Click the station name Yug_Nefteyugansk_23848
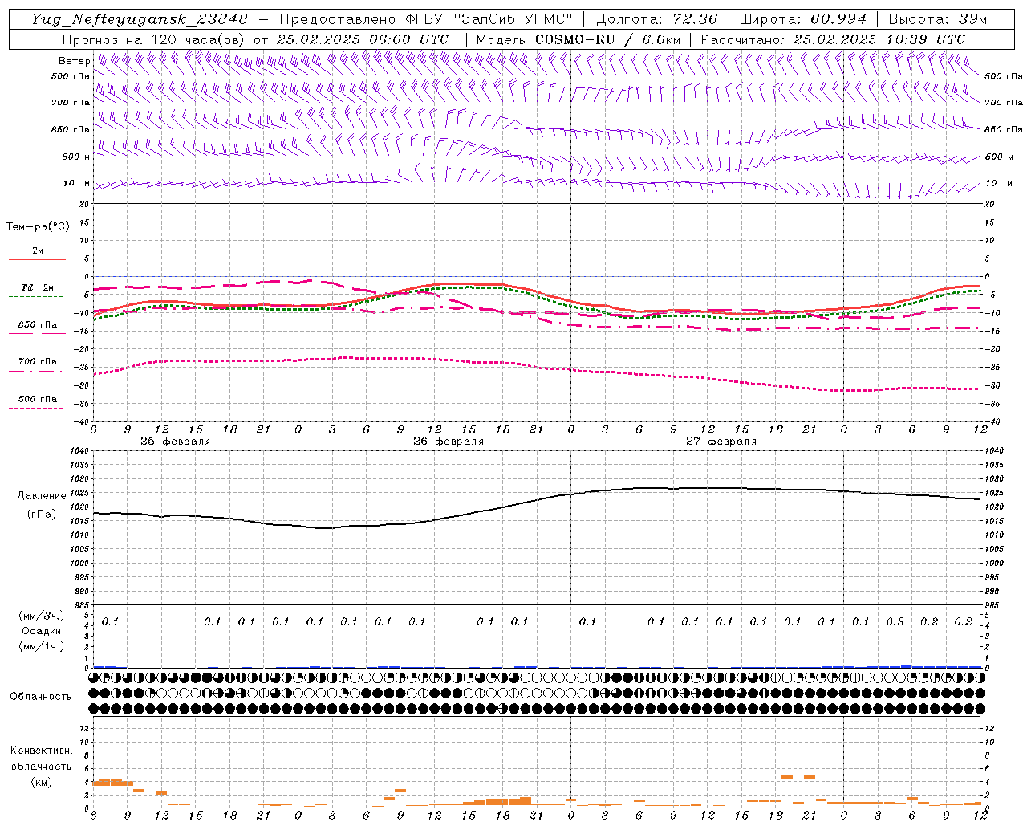Image resolution: width=1027 pixels, height=822 pixels. click(x=140, y=19)
